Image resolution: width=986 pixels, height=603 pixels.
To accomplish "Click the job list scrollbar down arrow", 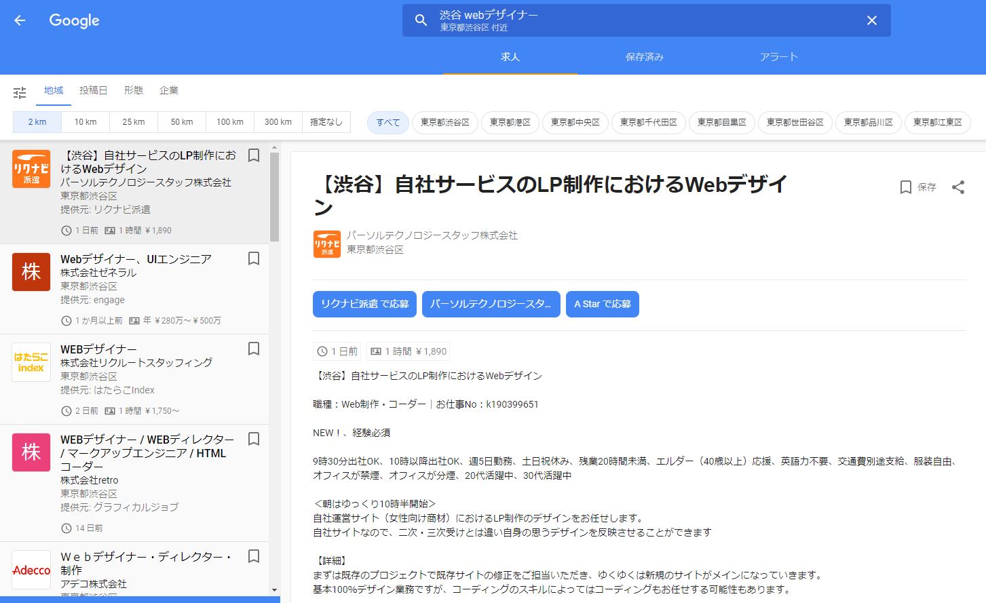I will coord(274,590).
